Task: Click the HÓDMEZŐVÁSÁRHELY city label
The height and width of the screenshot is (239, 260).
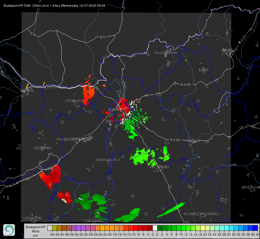Action: pyautogui.click(x=202, y=214)
